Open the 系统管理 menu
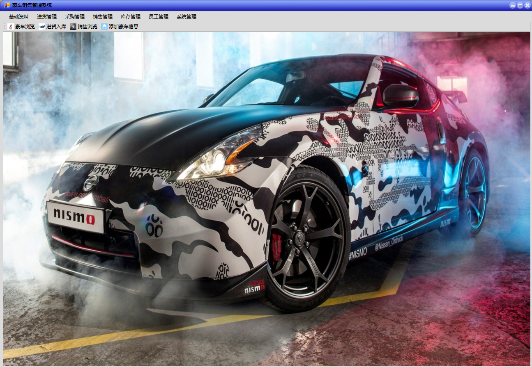 pos(187,17)
